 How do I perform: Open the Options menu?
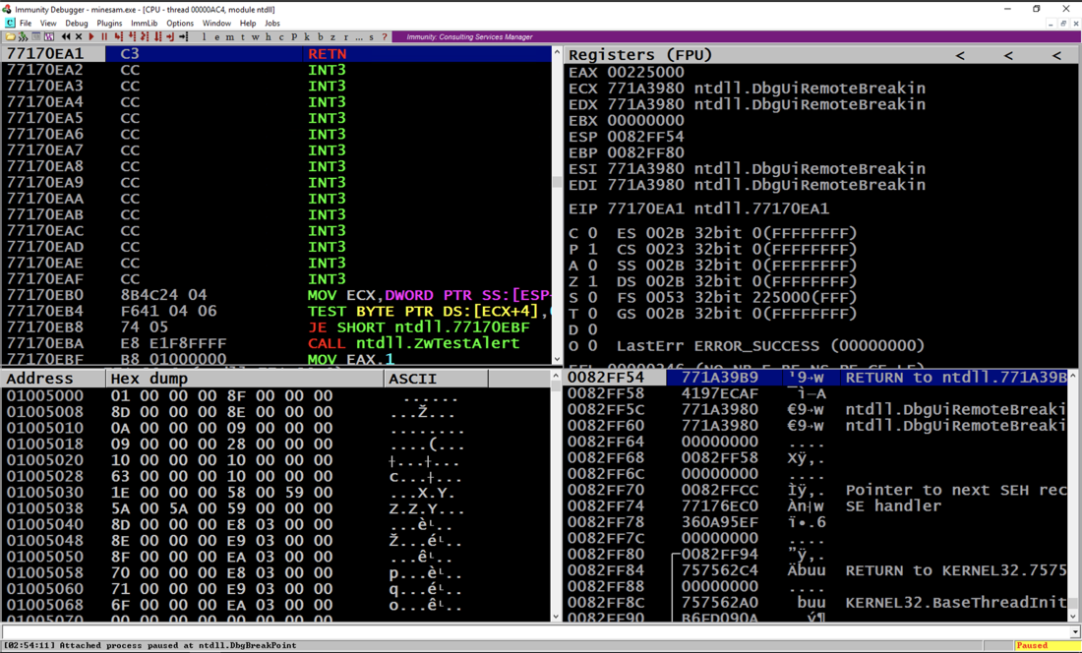(180, 23)
